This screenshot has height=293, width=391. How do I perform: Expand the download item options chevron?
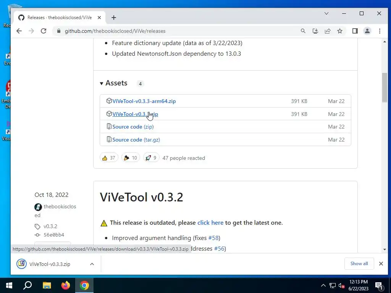coord(92,264)
